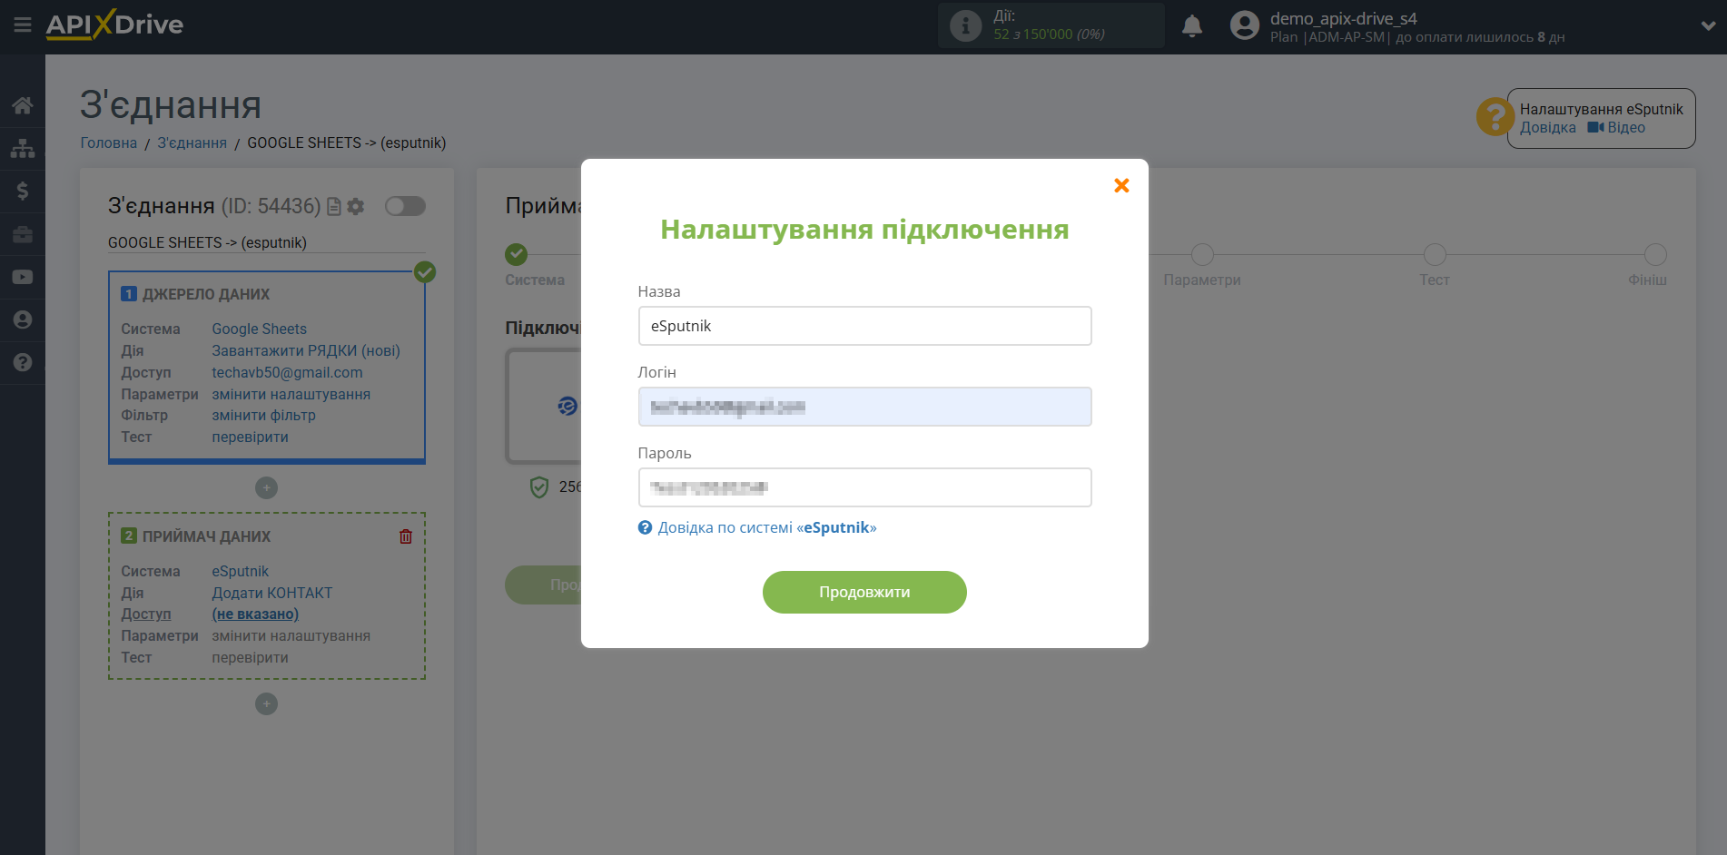This screenshot has height=855, width=1727.
Task: Add a step after the data source
Action: (x=266, y=488)
